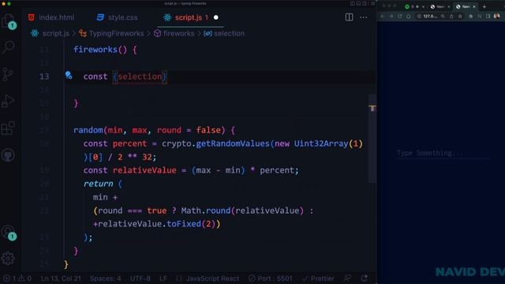Click the lightbulb code action on line 13
The width and height of the screenshot is (505, 284).
(69, 76)
